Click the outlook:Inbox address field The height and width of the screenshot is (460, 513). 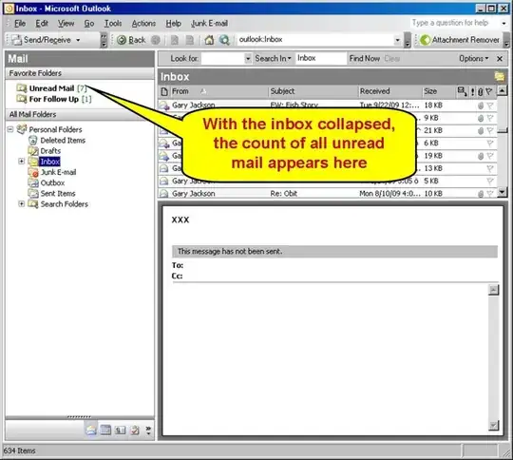tap(315, 40)
